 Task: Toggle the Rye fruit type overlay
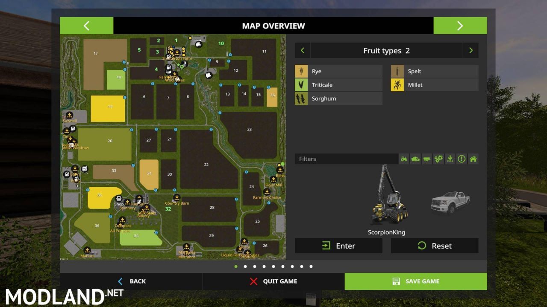tap(338, 71)
